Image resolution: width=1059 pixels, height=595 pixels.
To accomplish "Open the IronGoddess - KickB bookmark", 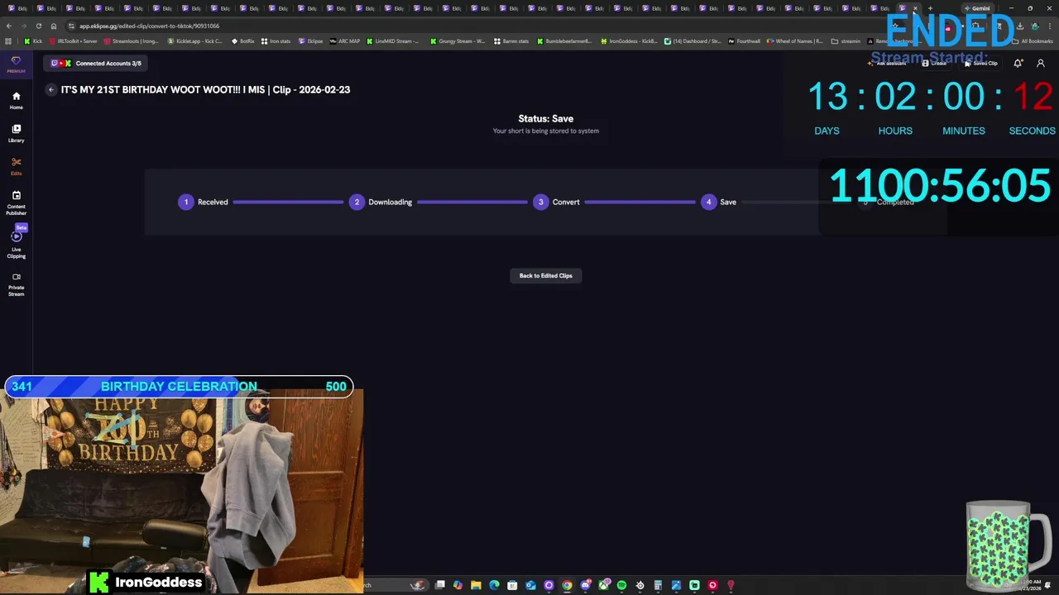I will tap(630, 40).
